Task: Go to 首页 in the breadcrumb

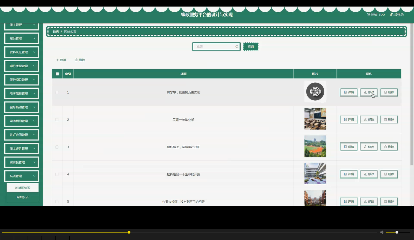Action: pos(56,32)
